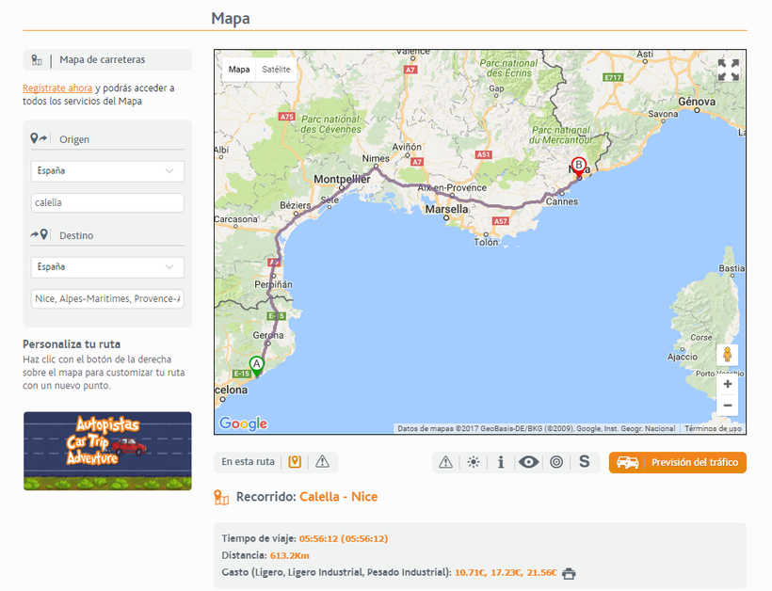Toggle the map fullscreen view
The height and width of the screenshot is (591, 772).
tap(728, 71)
